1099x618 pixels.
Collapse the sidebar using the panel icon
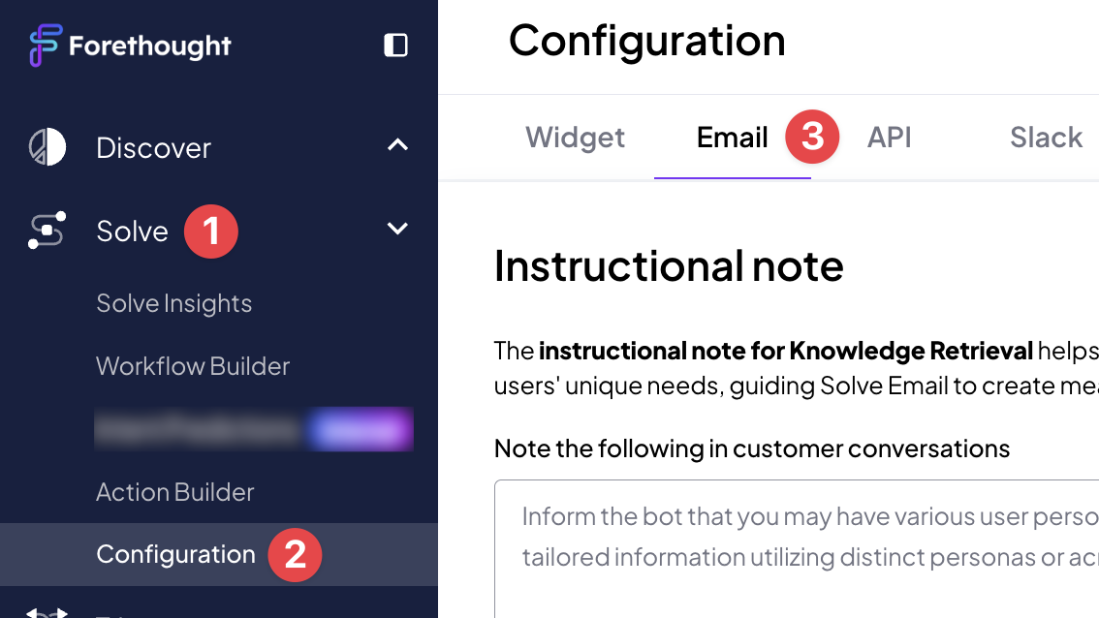[x=396, y=45]
